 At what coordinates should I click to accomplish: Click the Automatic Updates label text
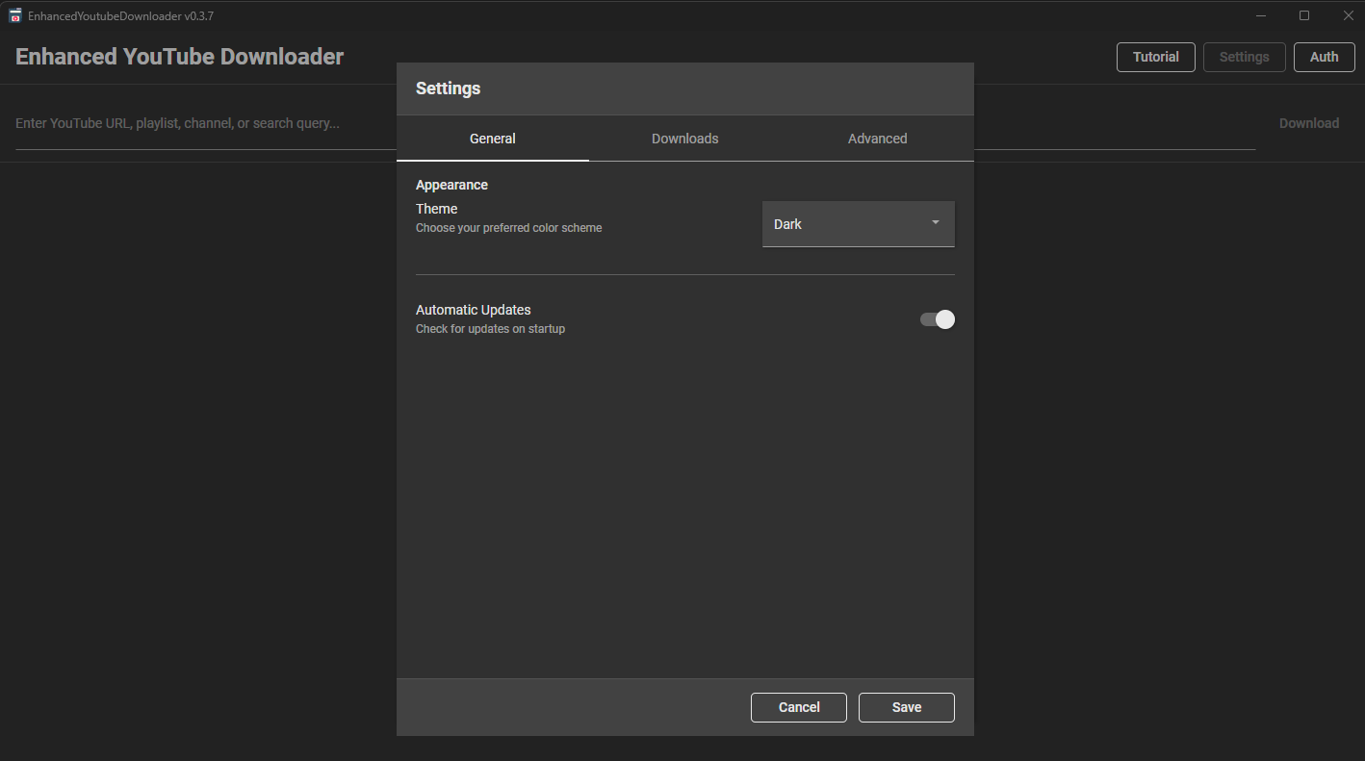(x=474, y=310)
